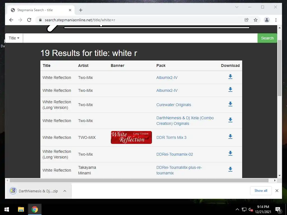This screenshot has width=287, height=215.
Task: Click the green Search button
Action: 267,38
